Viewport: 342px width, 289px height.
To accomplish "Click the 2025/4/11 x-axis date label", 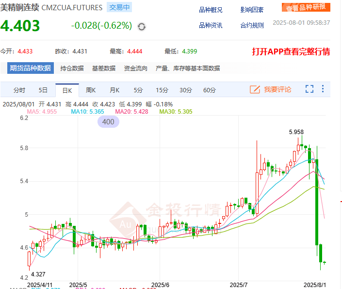I will click(40, 285).
